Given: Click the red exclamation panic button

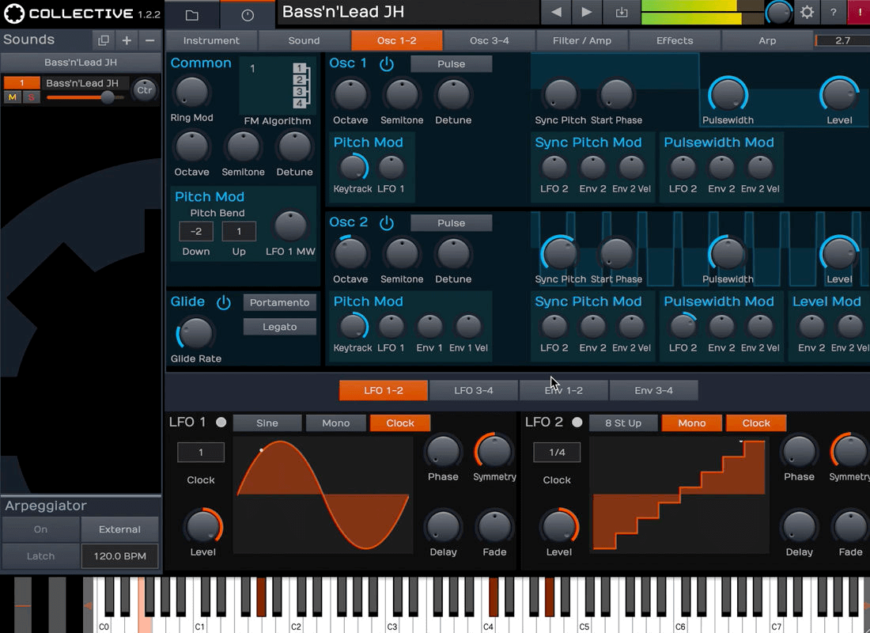Looking at the screenshot, I should (x=860, y=13).
